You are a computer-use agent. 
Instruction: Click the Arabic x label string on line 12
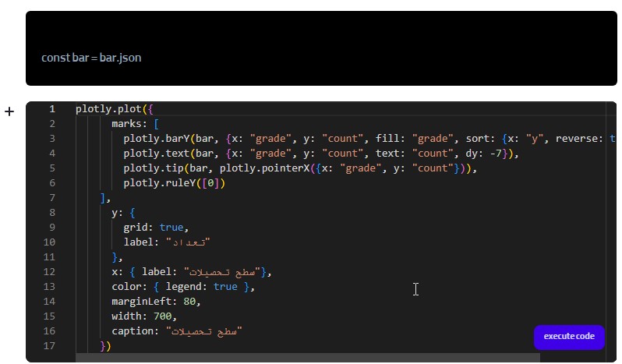pyautogui.click(x=223, y=272)
